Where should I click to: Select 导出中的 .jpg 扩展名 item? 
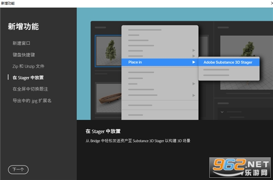tap(32, 101)
